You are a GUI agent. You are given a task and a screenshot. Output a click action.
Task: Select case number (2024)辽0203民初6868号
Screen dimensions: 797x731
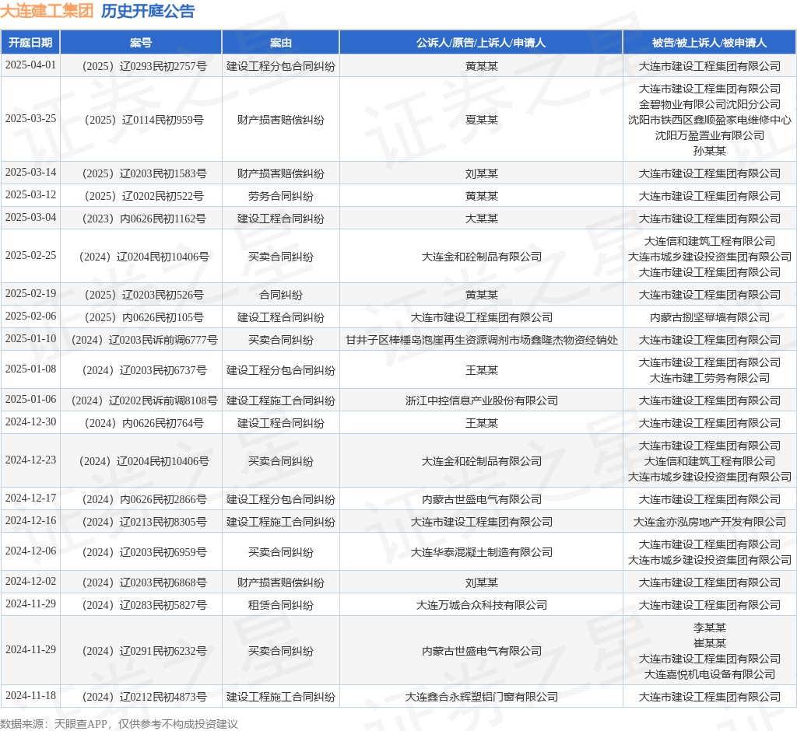click(x=144, y=582)
